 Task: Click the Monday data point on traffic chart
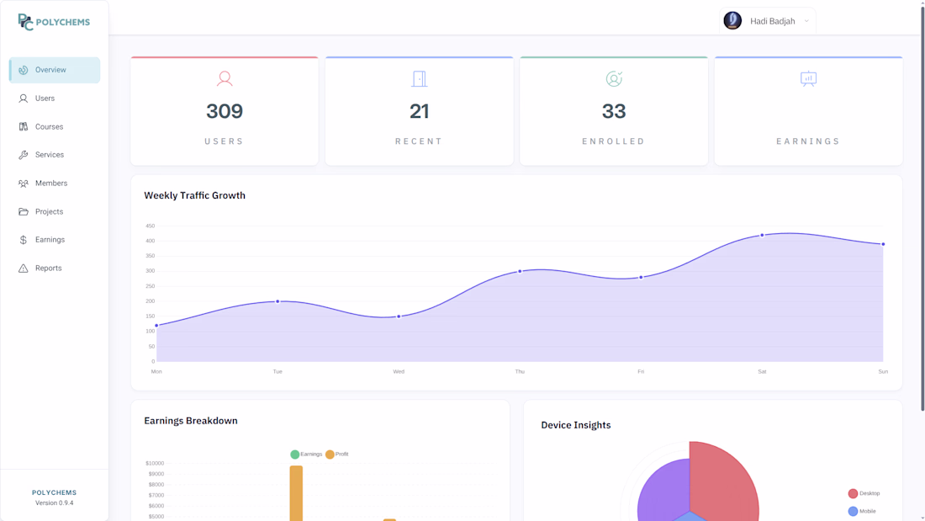click(x=156, y=326)
